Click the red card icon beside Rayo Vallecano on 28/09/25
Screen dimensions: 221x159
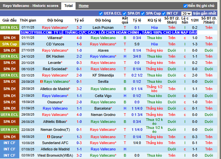pyautogui.click(x=41, y=81)
